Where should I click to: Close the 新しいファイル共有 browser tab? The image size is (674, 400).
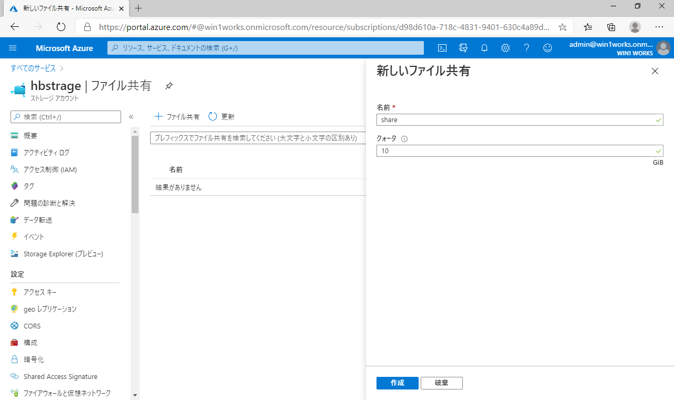click(x=122, y=8)
